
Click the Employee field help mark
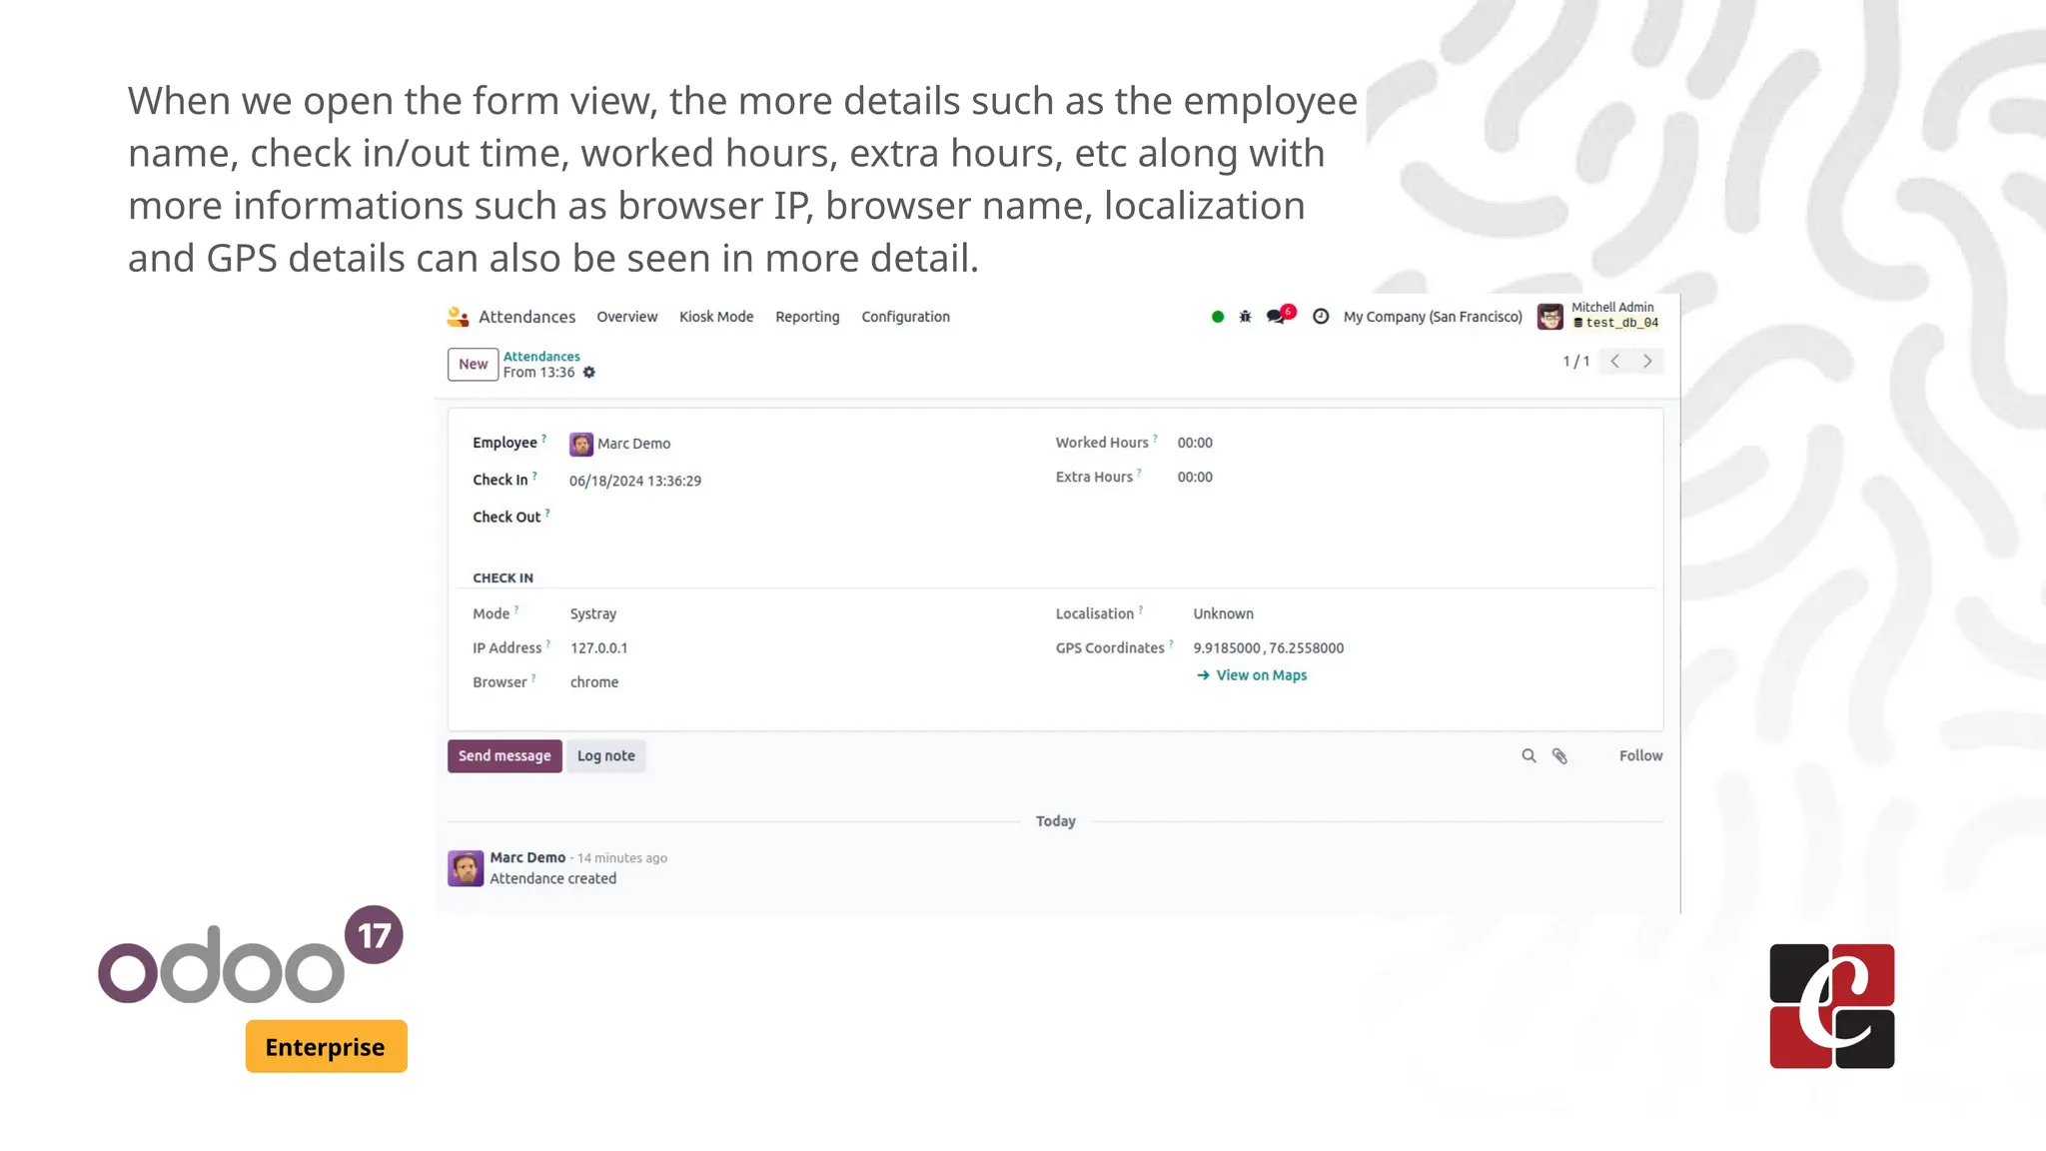click(x=543, y=438)
